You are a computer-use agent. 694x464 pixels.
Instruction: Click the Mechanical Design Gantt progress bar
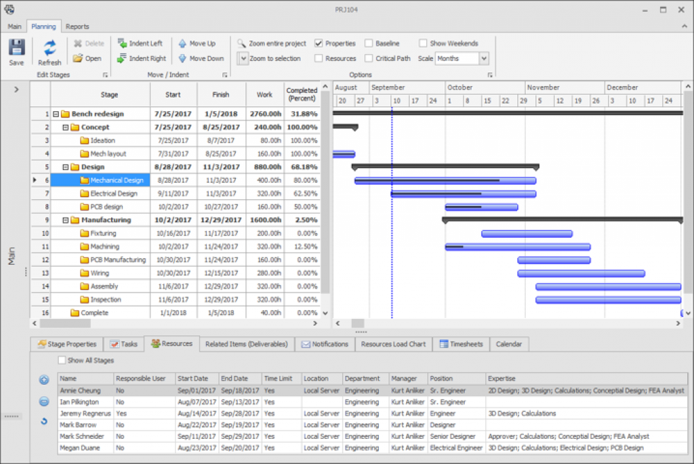[445, 181]
